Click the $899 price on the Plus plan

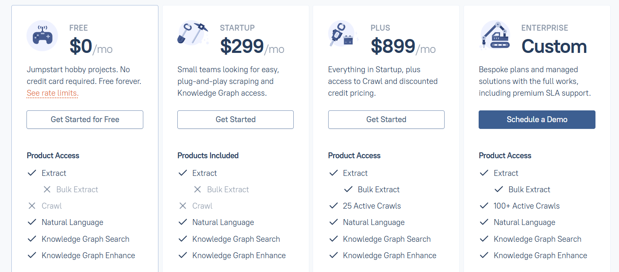click(393, 47)
